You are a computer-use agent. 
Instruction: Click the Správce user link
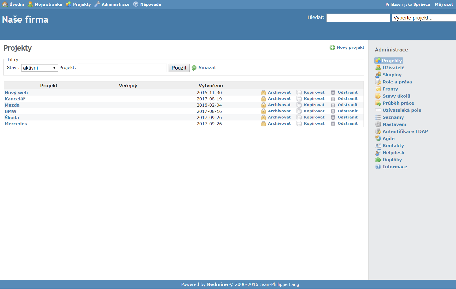[421, 4]
